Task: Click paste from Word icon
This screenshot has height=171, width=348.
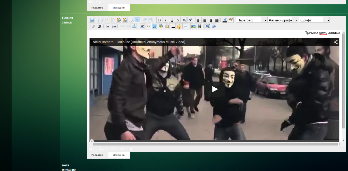Action: click(x=125, y=20)
